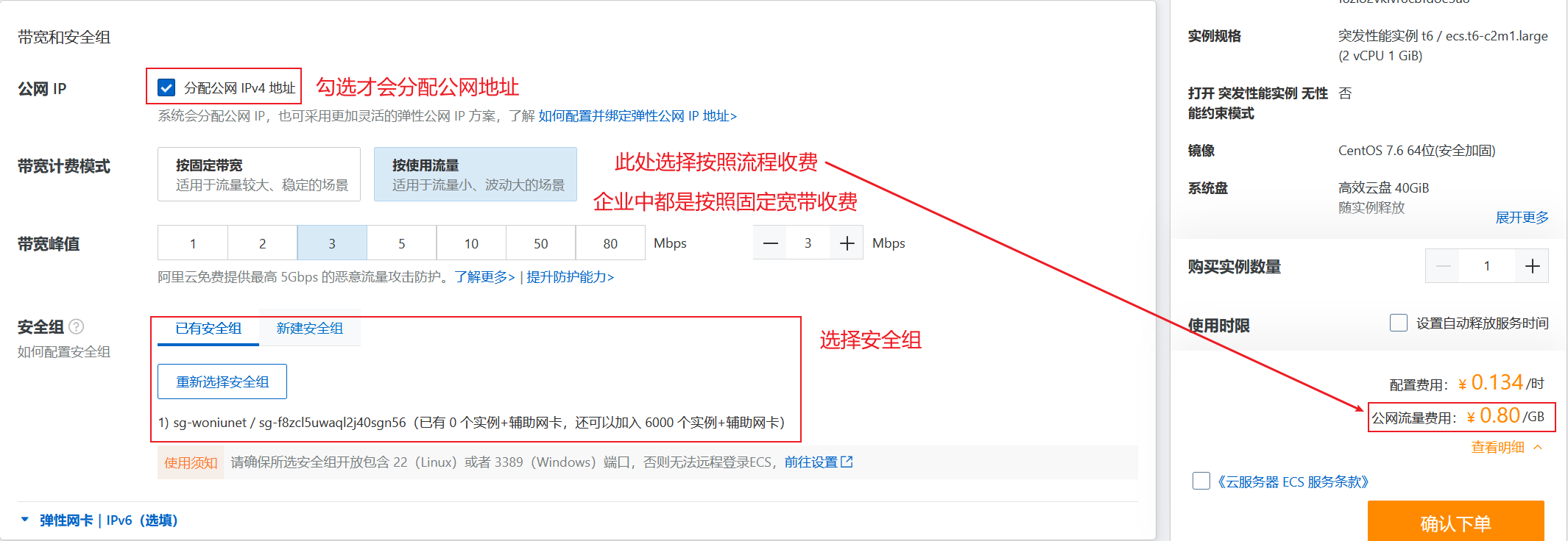The image size is (1568, 541).
Task: Click 使用须知 notice label
Action: click(191, 462)
